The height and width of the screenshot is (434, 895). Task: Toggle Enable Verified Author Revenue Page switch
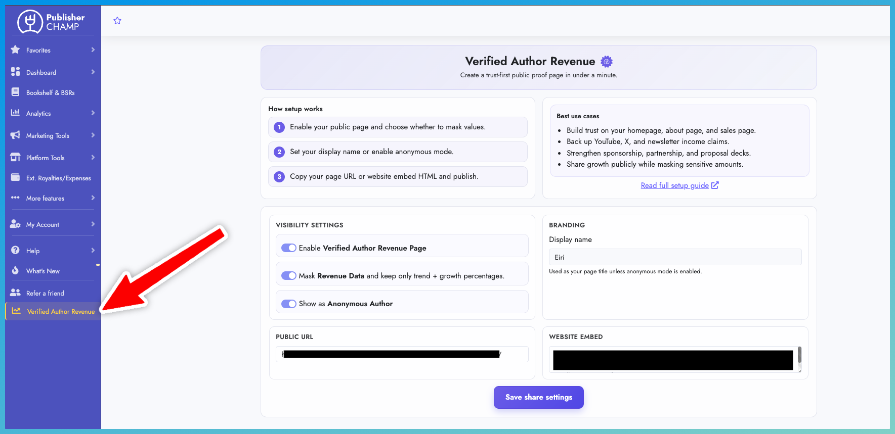(289, 248)
